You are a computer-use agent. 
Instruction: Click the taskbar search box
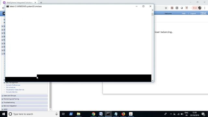pos(33,114)
